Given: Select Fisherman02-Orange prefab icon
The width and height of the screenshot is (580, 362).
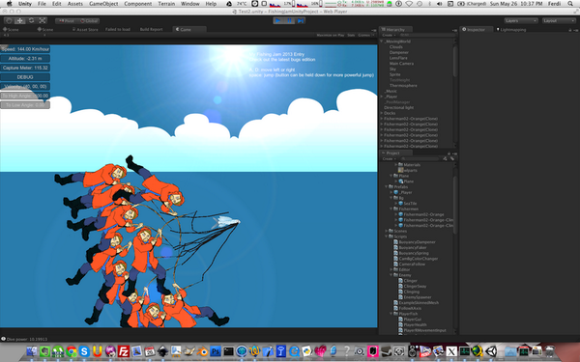Looking at the screenshot, I should pyautogui.click(x=400, y=214).
